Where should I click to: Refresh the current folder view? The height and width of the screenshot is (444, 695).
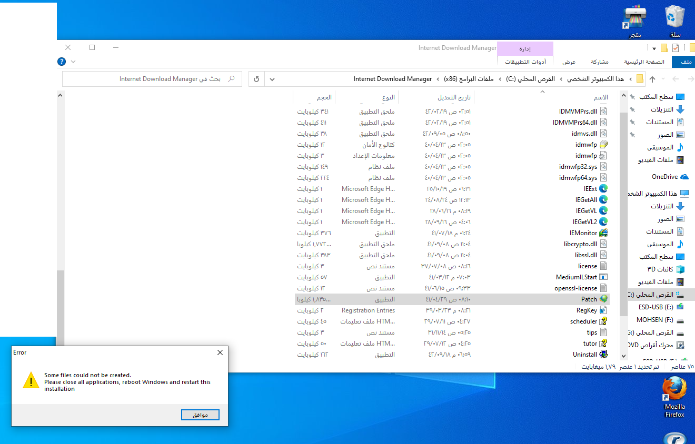256,79
